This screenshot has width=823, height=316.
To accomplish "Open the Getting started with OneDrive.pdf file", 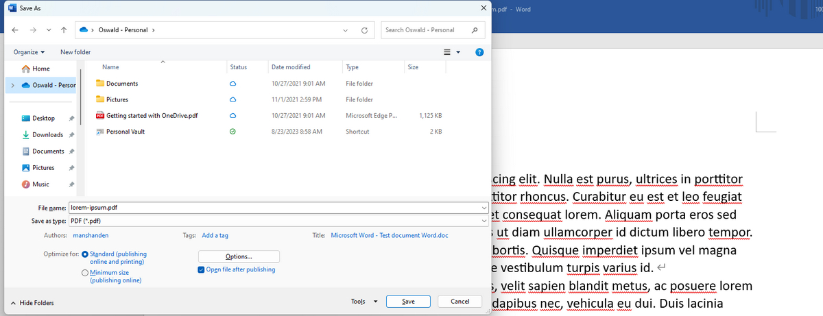I will [x=152, y=115].
